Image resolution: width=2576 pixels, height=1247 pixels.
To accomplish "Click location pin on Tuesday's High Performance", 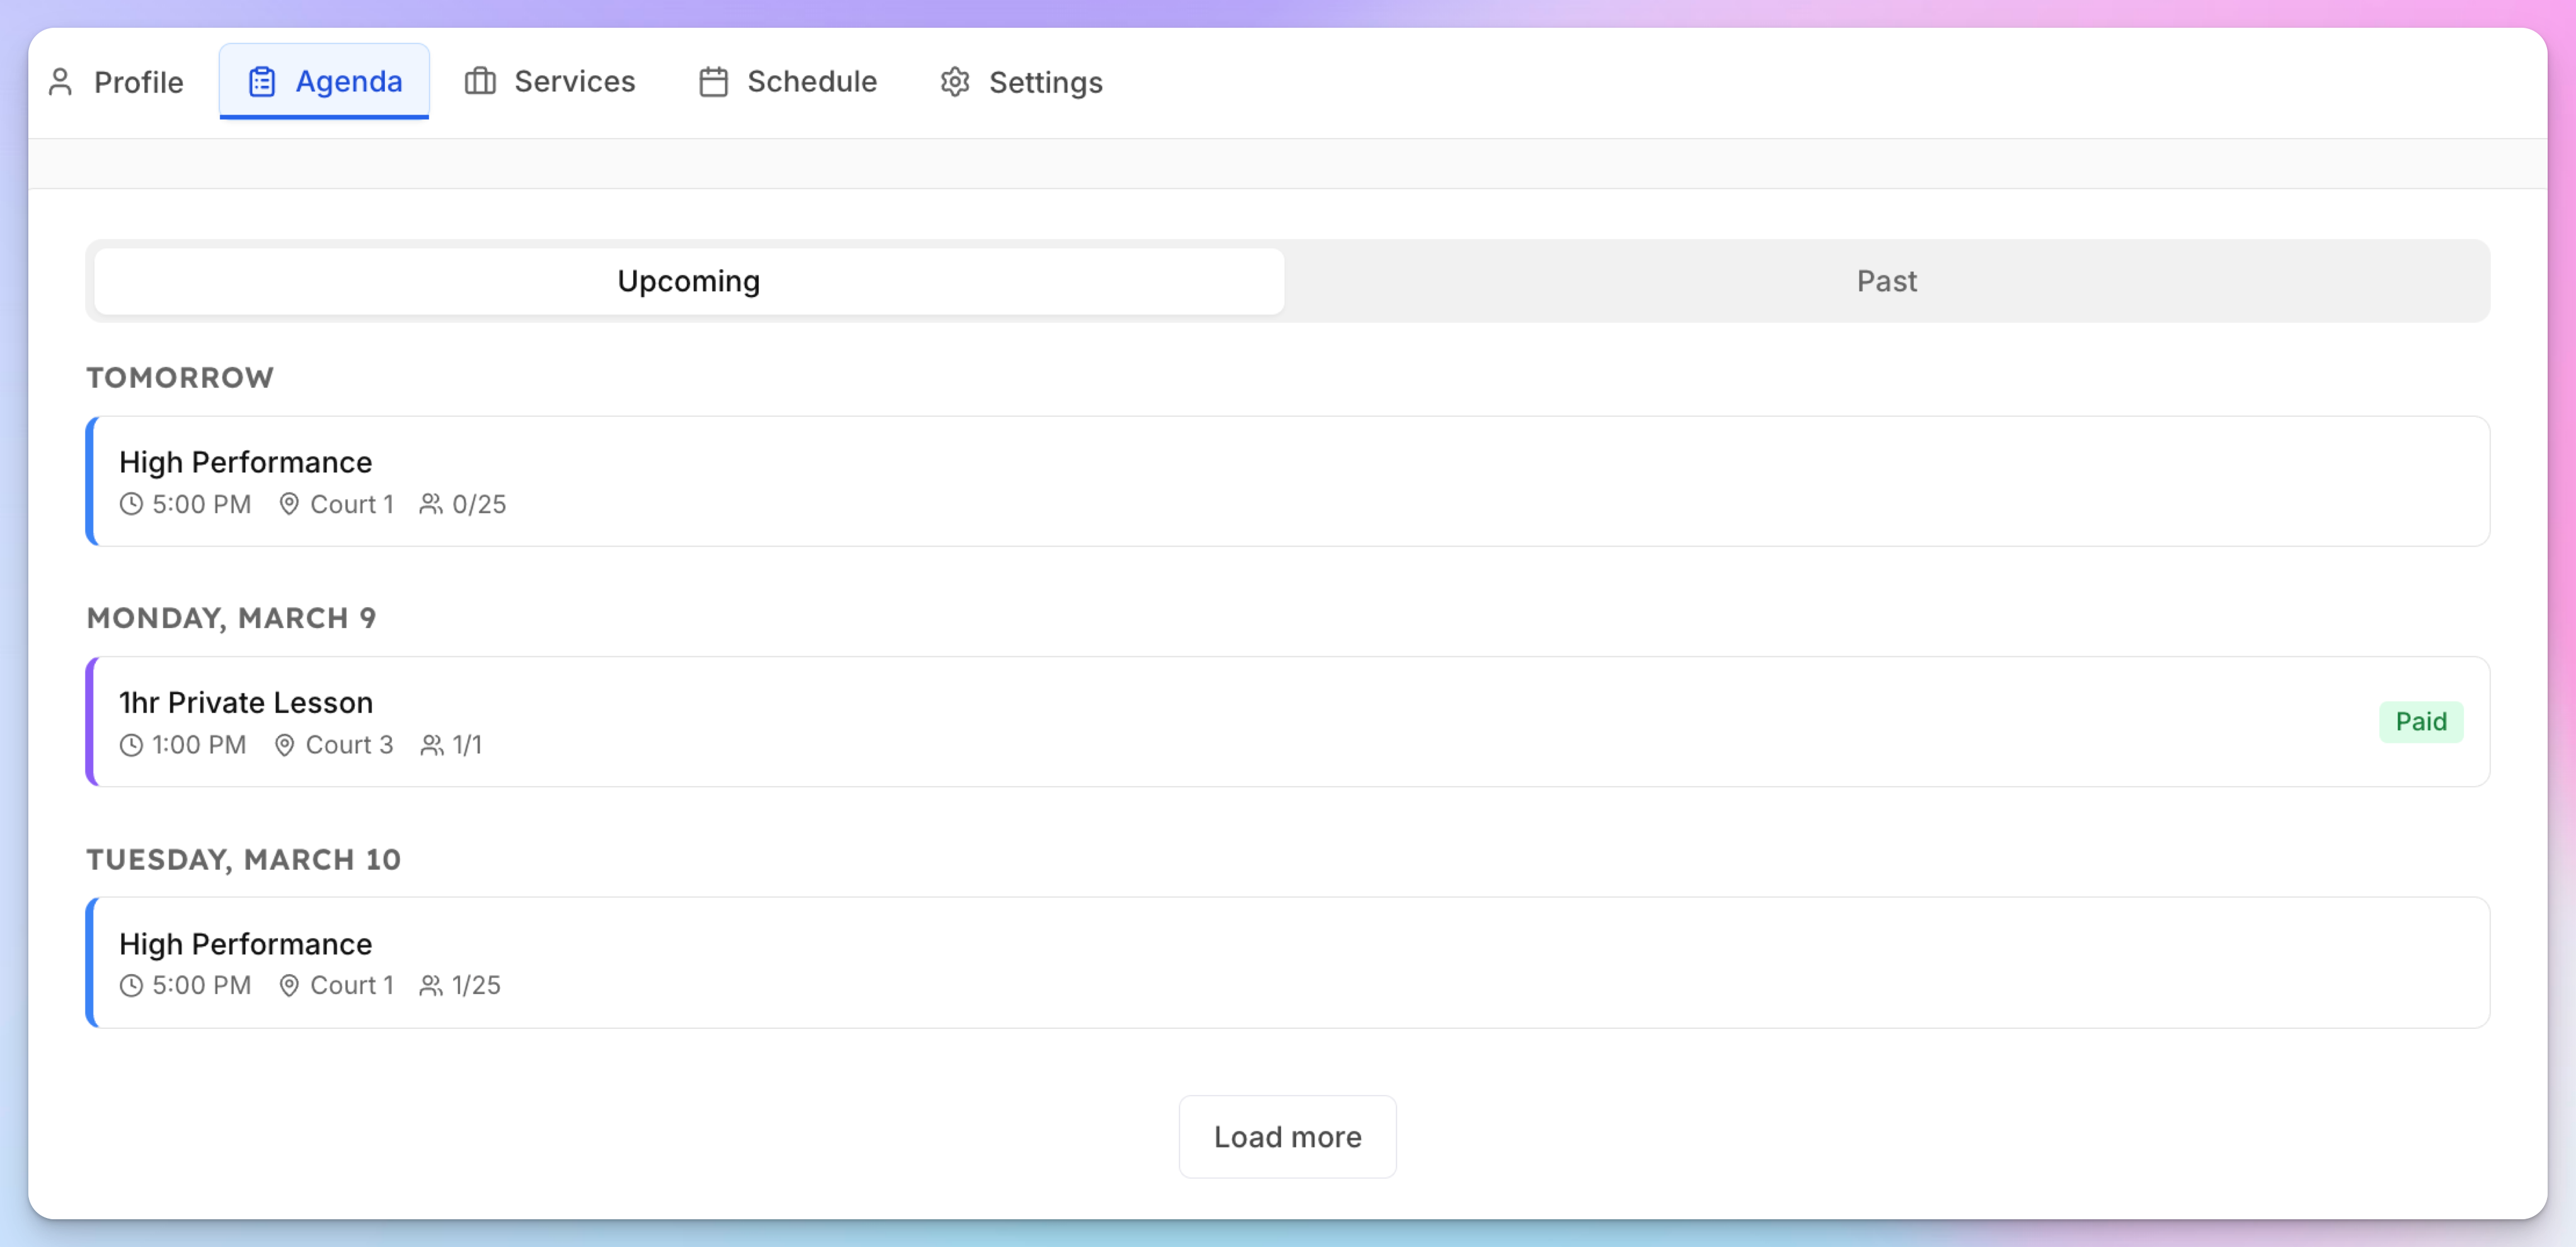I will coord(289,986).
